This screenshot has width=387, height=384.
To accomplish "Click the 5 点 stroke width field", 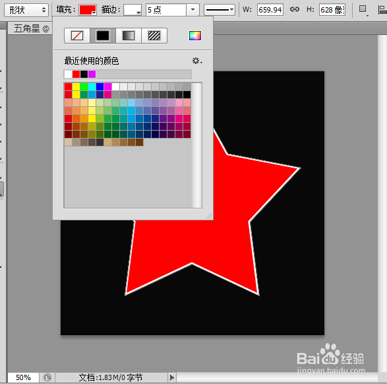I will (166, 10).
